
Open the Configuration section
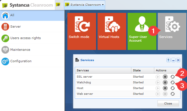click(32, 61)
